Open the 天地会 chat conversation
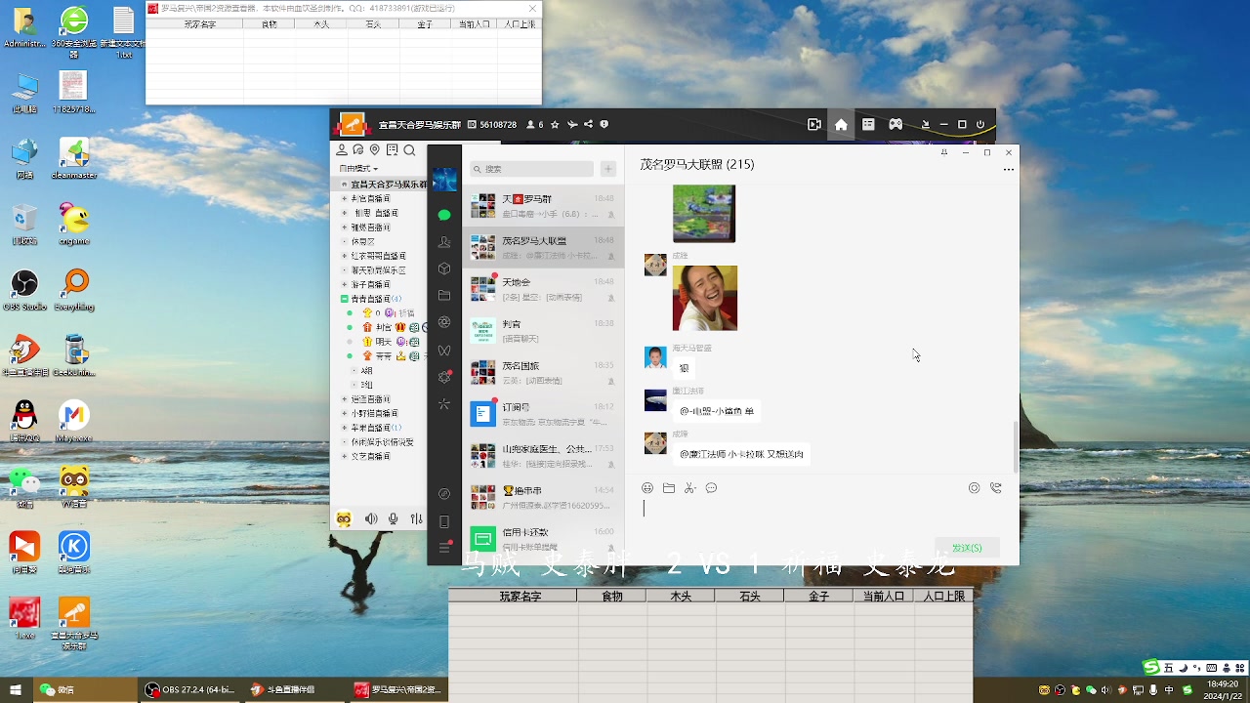 [x=543, y=289]
